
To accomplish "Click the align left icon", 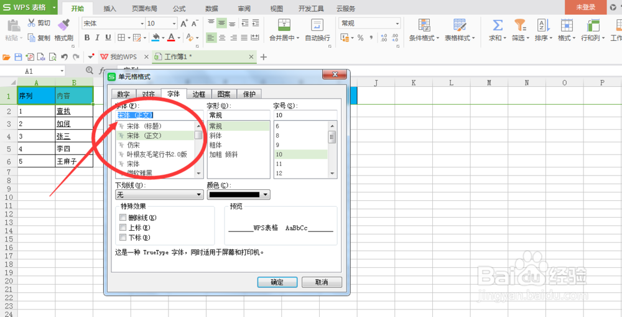I will [x=211, y=38].
